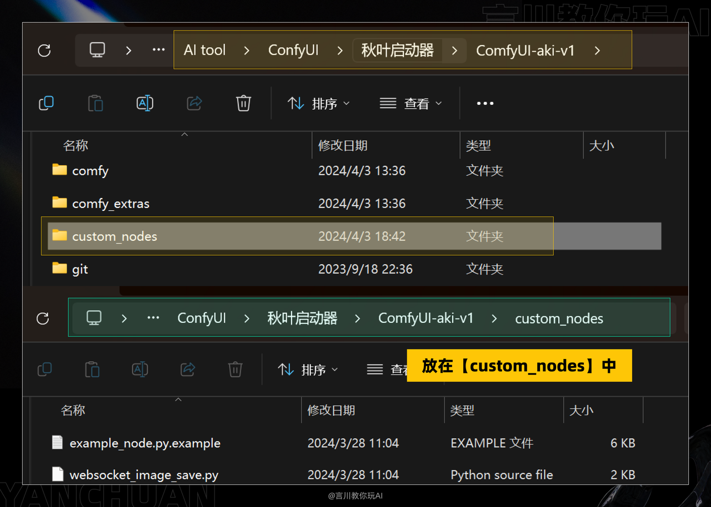
Task: Open the custom_nodes folder
Action: (114, 236)
